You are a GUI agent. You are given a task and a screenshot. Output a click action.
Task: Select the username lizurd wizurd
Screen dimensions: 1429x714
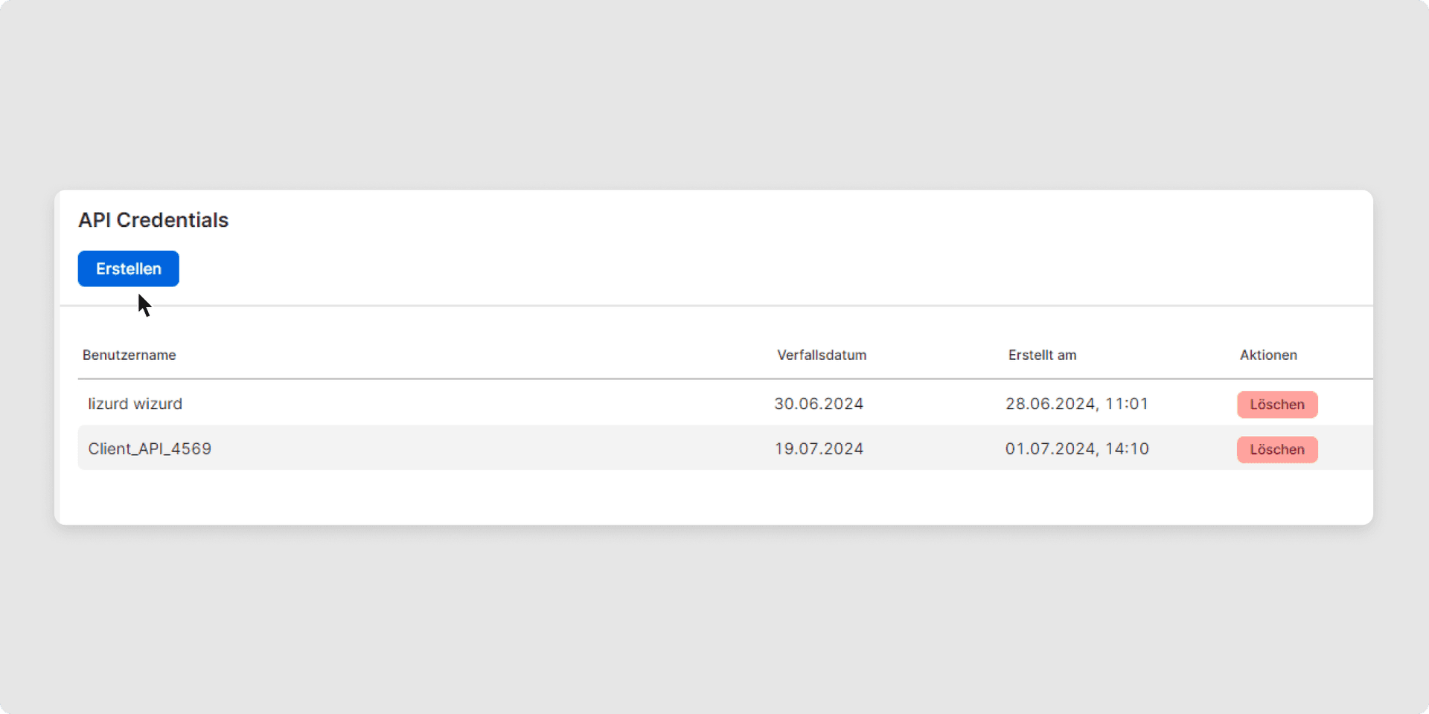135,404
